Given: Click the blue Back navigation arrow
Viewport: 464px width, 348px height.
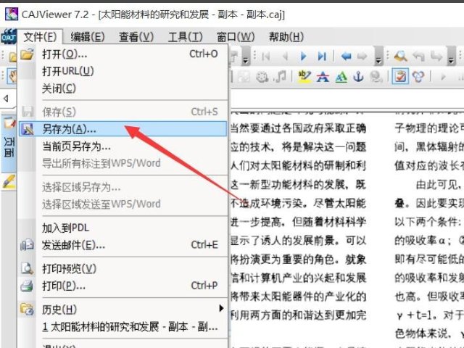Looking at the screenshot, I should [x=346, y=56].
